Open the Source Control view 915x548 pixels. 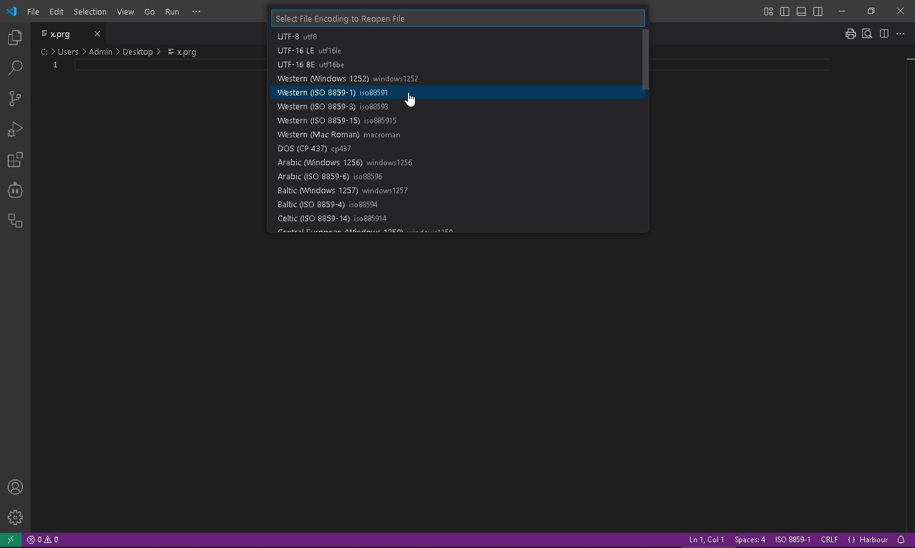tap(15, 99)
